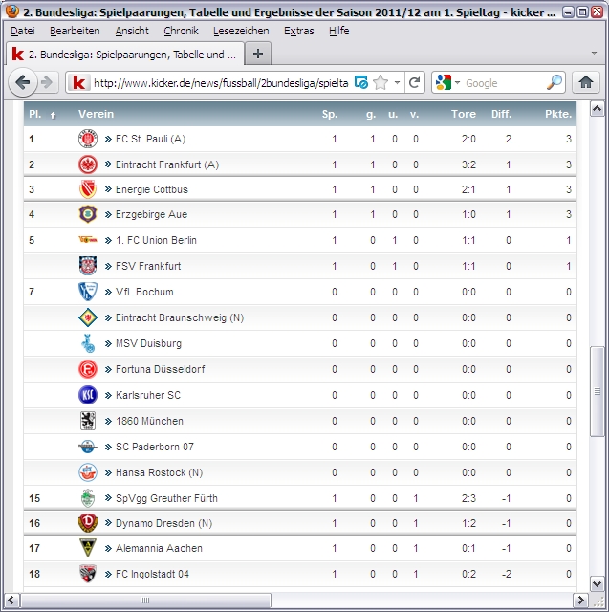Viewport: 609px width, 612px height.
Task: Bookmark this page using the star icon
Action: pos(381,83)
